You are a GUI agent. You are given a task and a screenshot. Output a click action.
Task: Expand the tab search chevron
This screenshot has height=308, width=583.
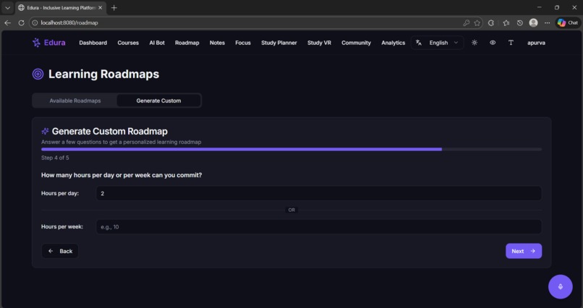tap(7, 7)
